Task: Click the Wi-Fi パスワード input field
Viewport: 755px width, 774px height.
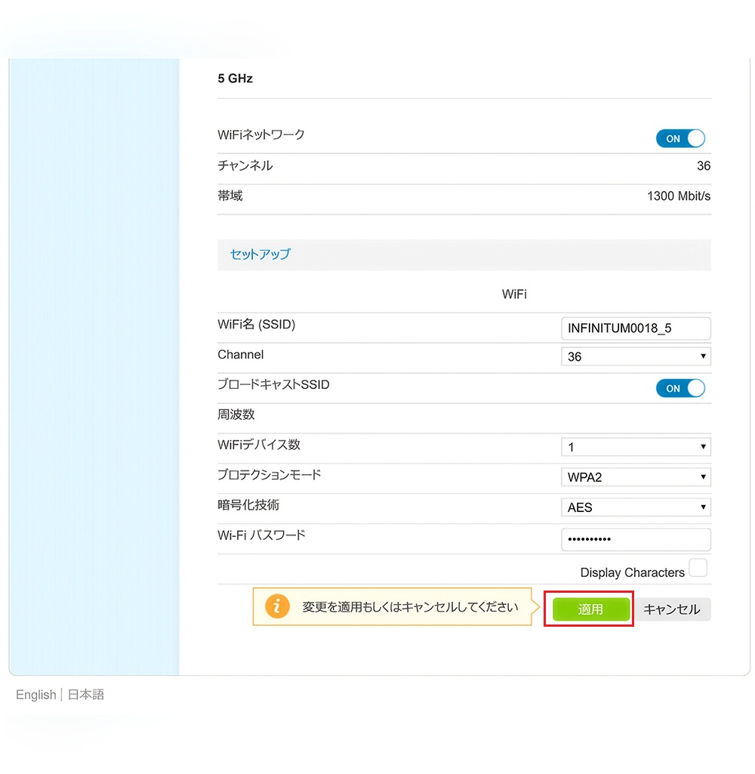Action: [x=636, y=539]
